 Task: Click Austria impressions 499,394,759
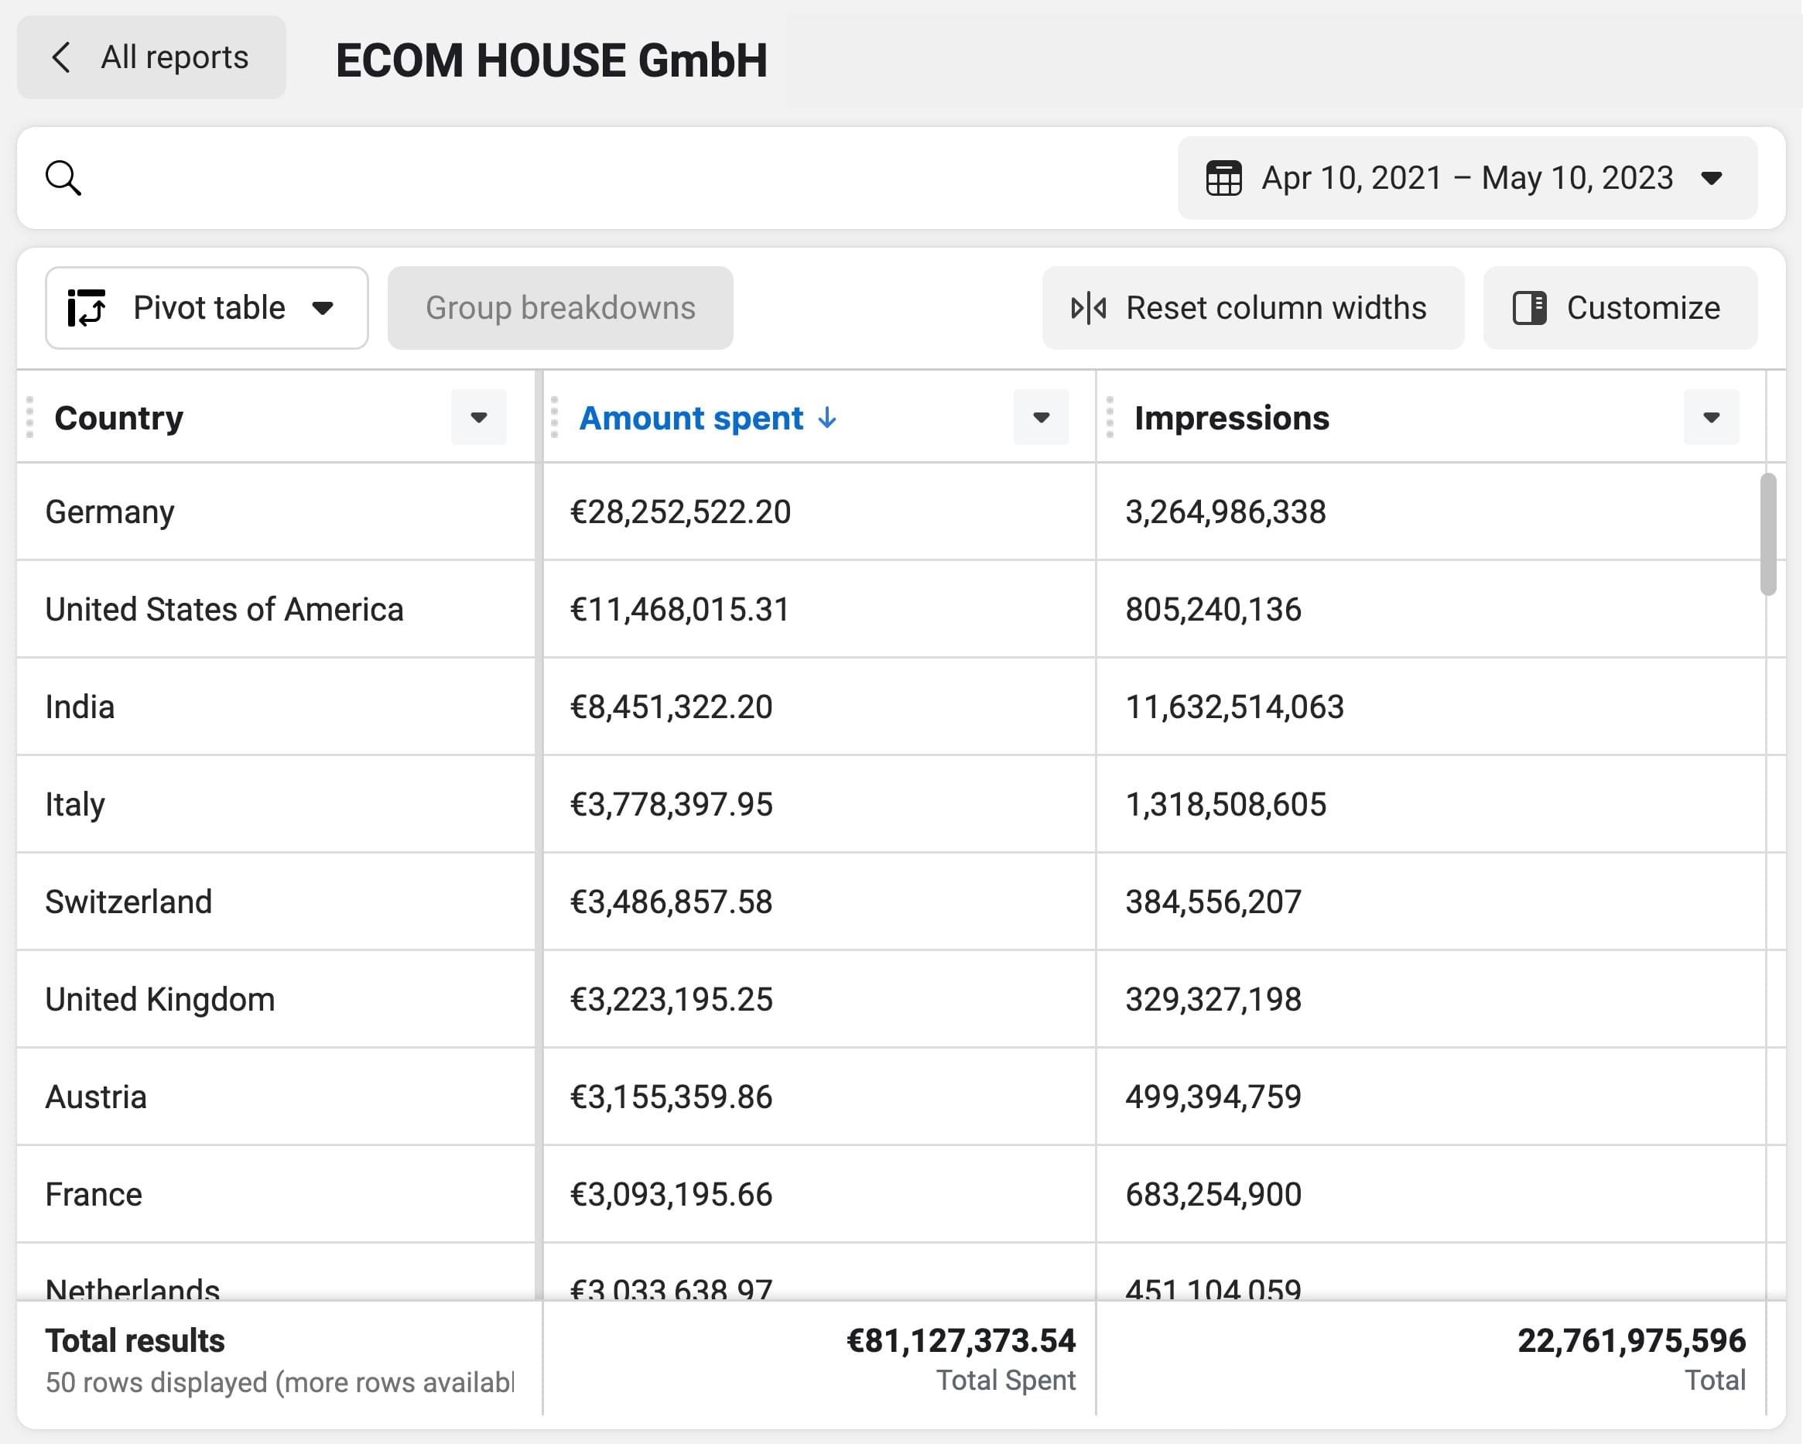[1213, 1097]
